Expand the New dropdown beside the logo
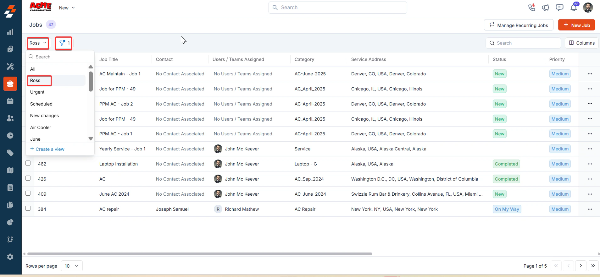This screenshot has height=277, width=600. (x=67, y=8)
